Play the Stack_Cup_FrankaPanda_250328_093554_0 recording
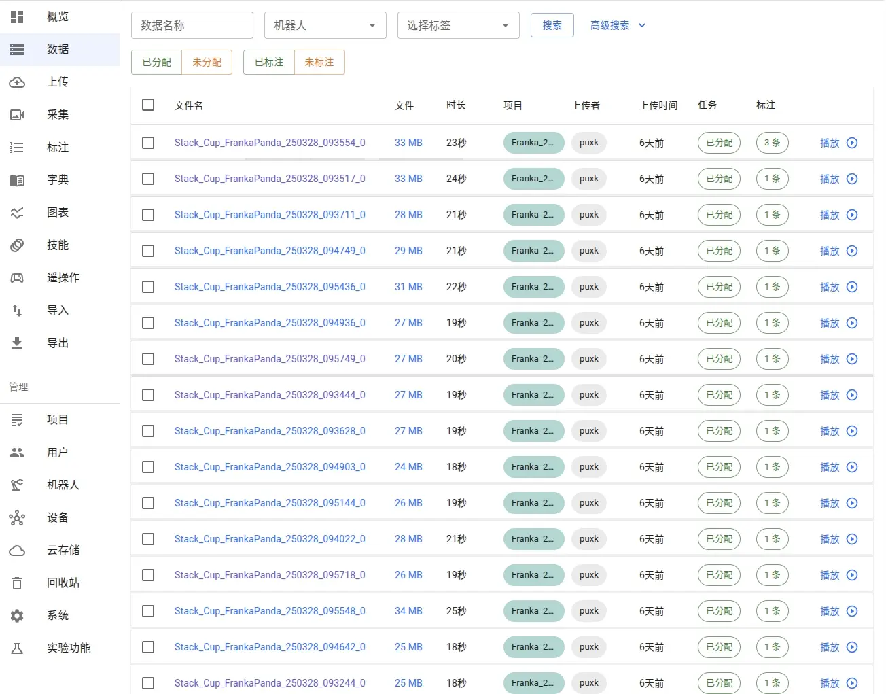This screenshot has height=694, width=886. click(x=838, y=143)
